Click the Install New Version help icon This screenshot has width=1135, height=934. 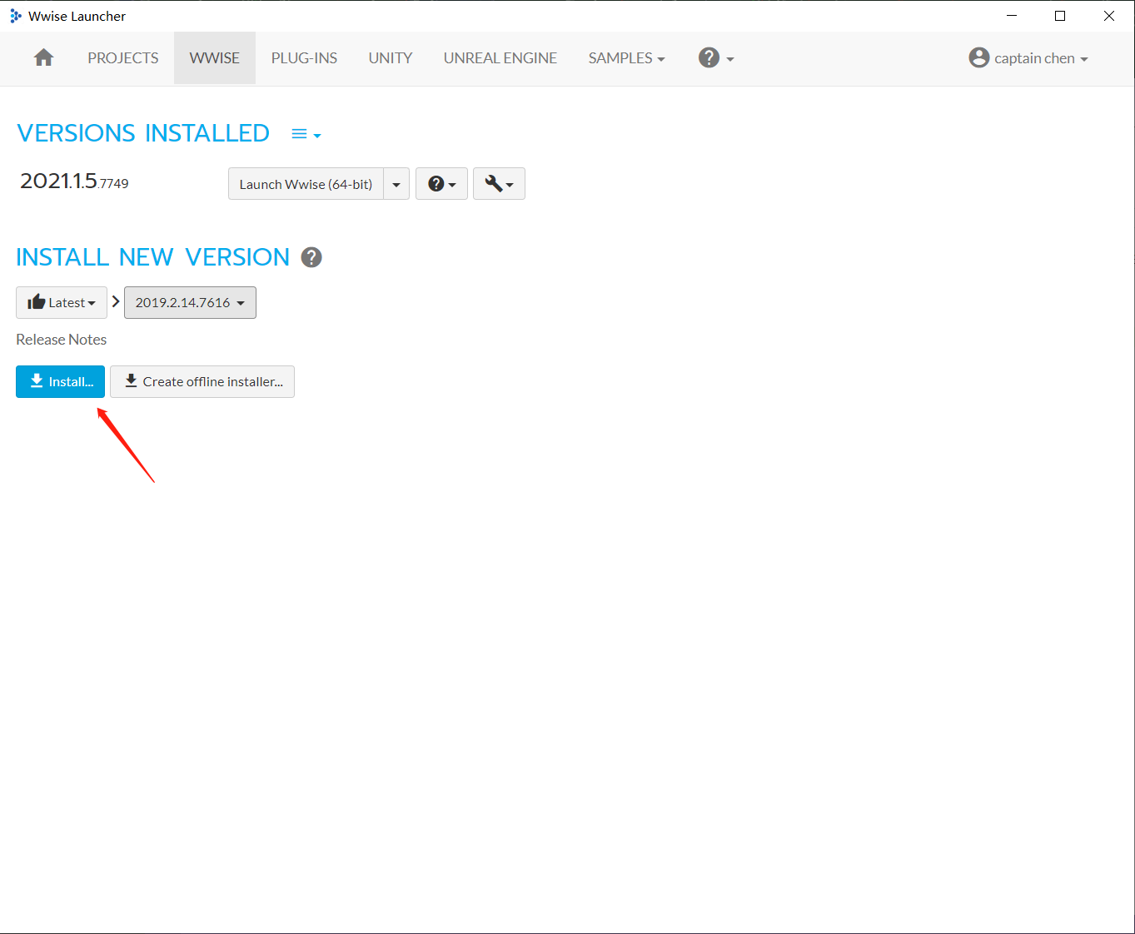[x=311, y=257]
